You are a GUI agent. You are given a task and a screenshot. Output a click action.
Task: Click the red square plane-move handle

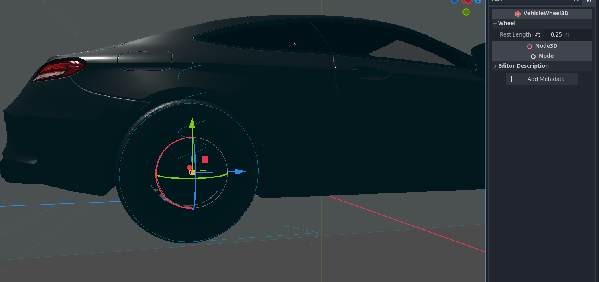(x=205, y=160)
